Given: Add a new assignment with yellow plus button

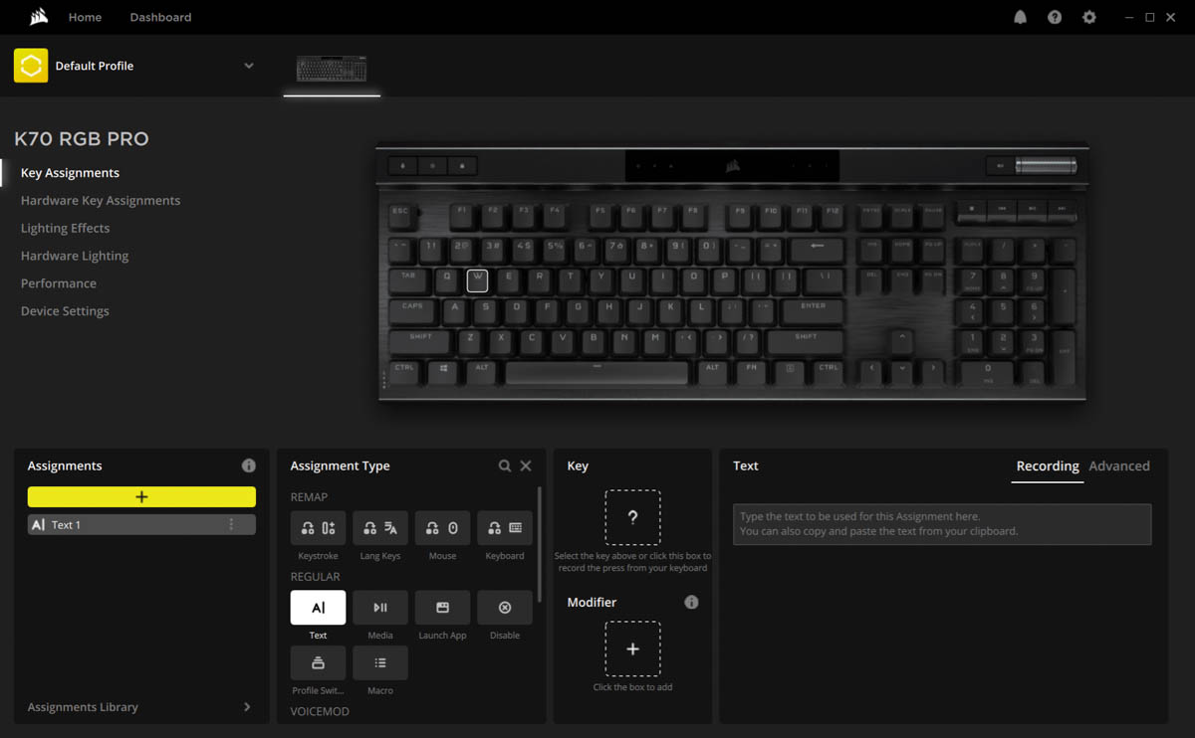Looking at the screenshot, I should pyautogui.click(x=141, y=497).
